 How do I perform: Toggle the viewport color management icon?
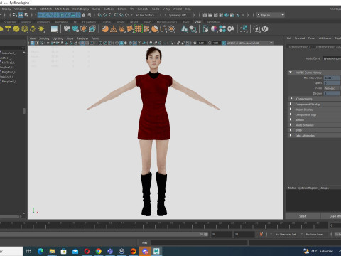pyautogui.click(x=224, y=43)
